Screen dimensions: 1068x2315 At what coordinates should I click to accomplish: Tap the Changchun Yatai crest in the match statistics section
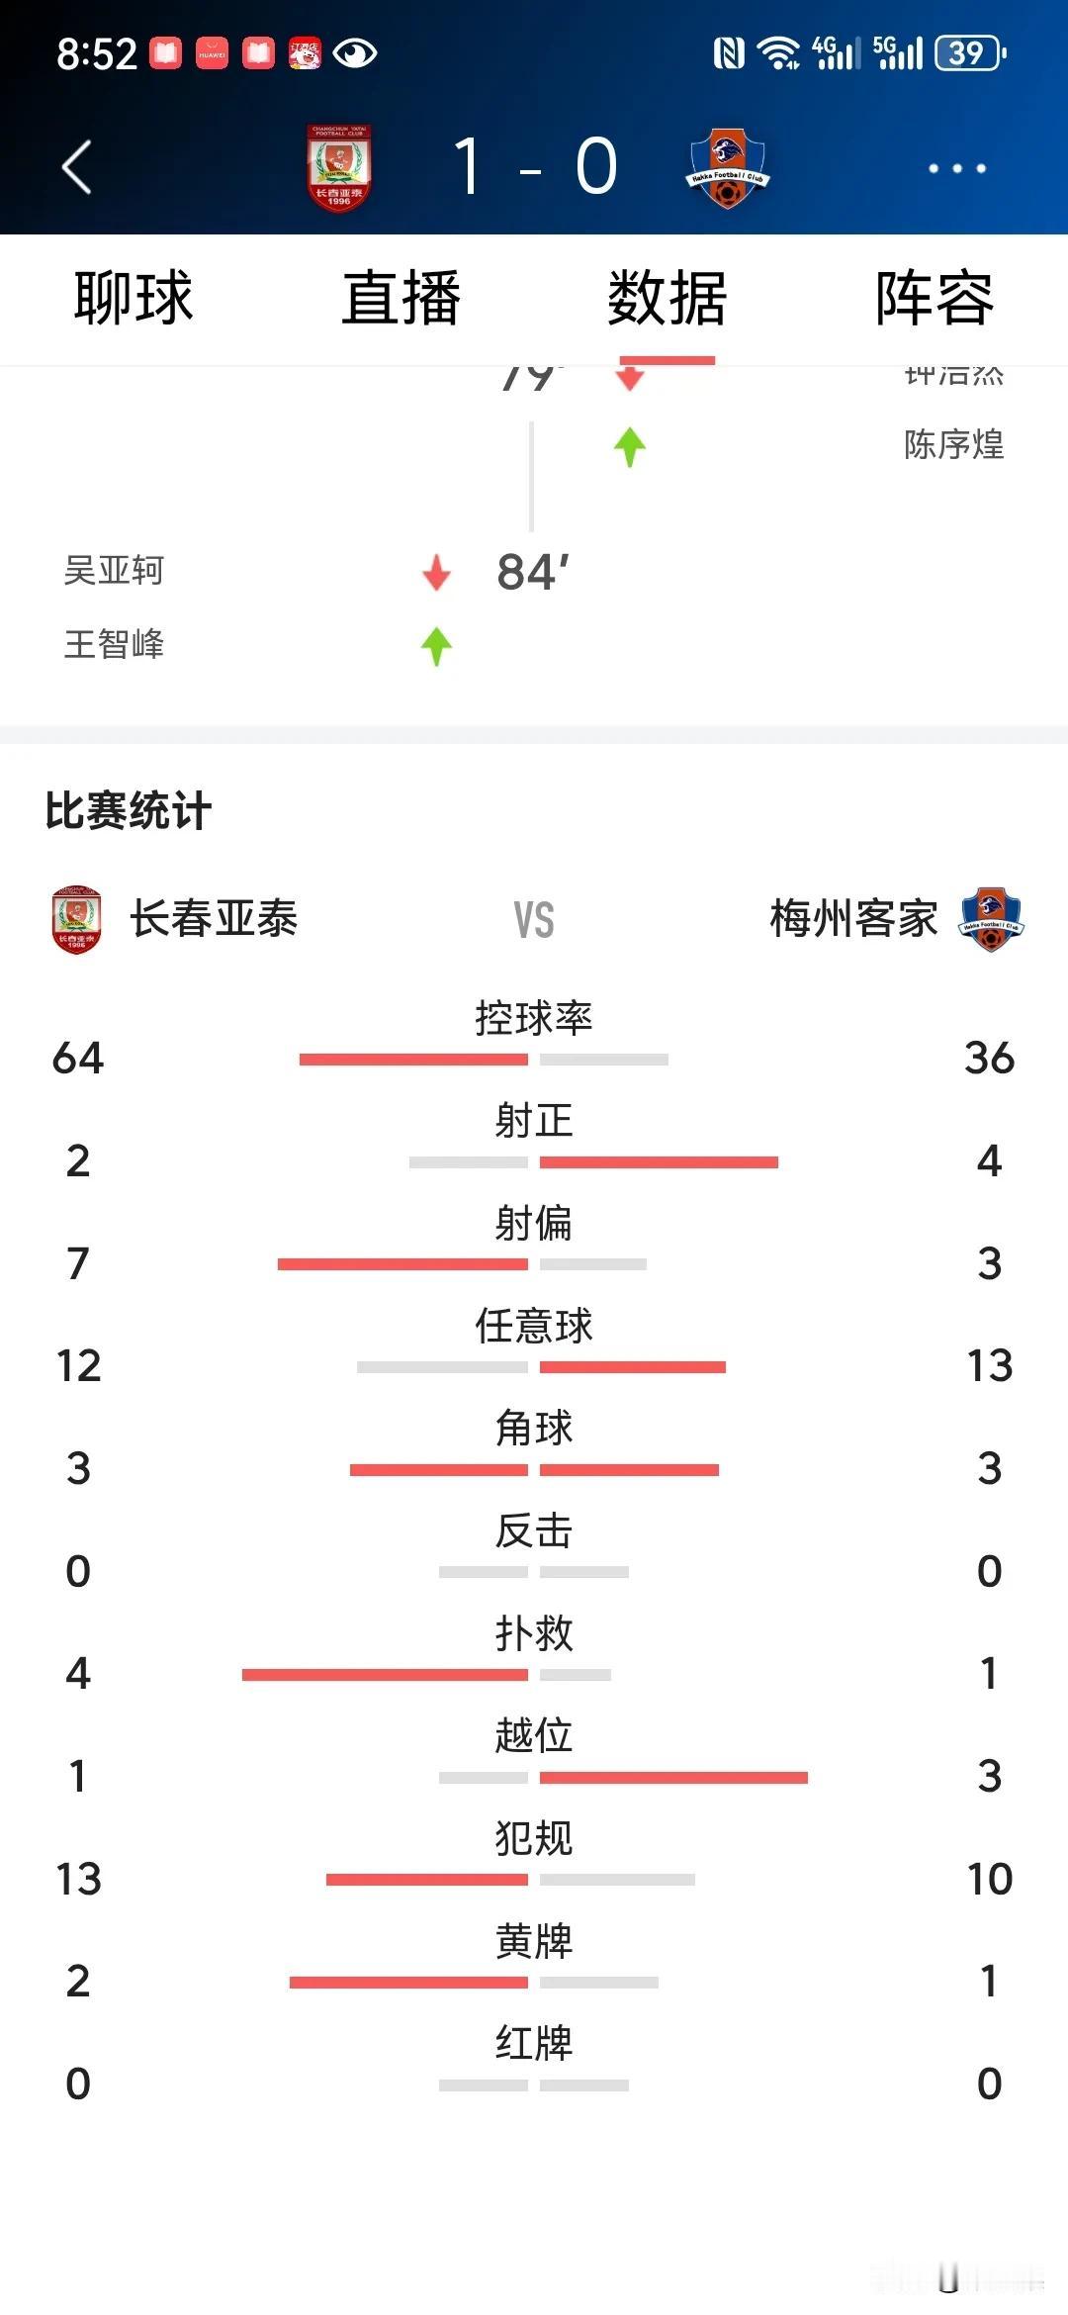click(x=76, y=919)
